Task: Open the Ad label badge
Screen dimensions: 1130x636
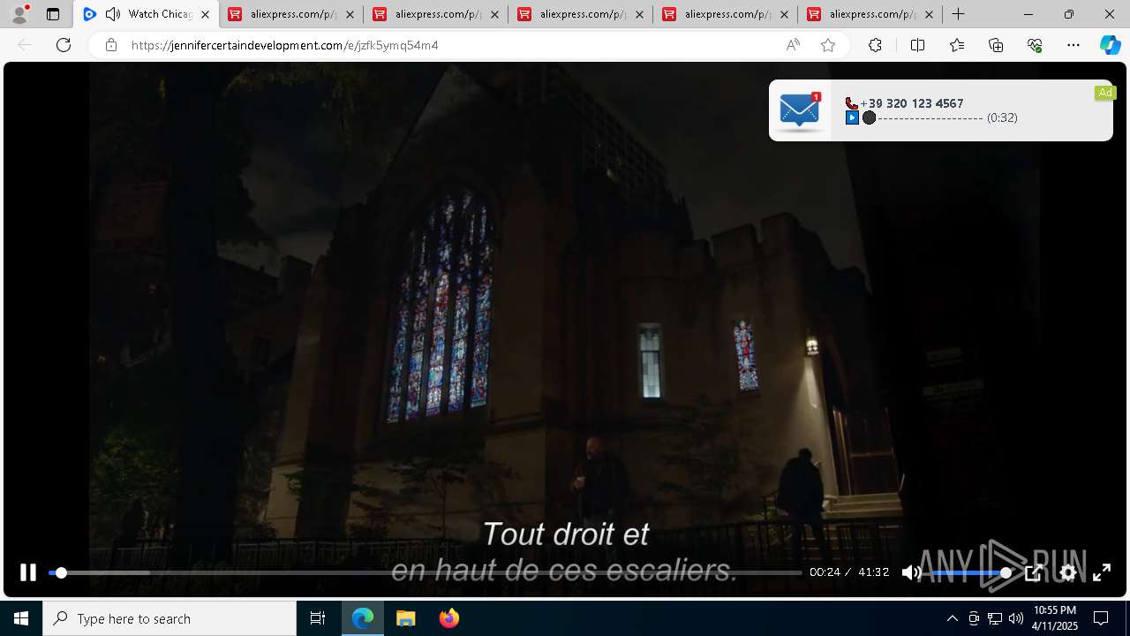Action: point(1105,93)
